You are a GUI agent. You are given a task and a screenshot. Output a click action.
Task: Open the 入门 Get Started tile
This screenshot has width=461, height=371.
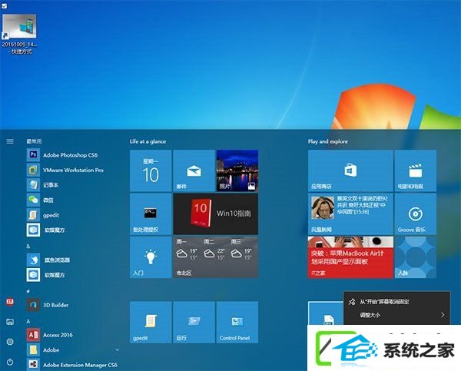(x=151, y=257)
